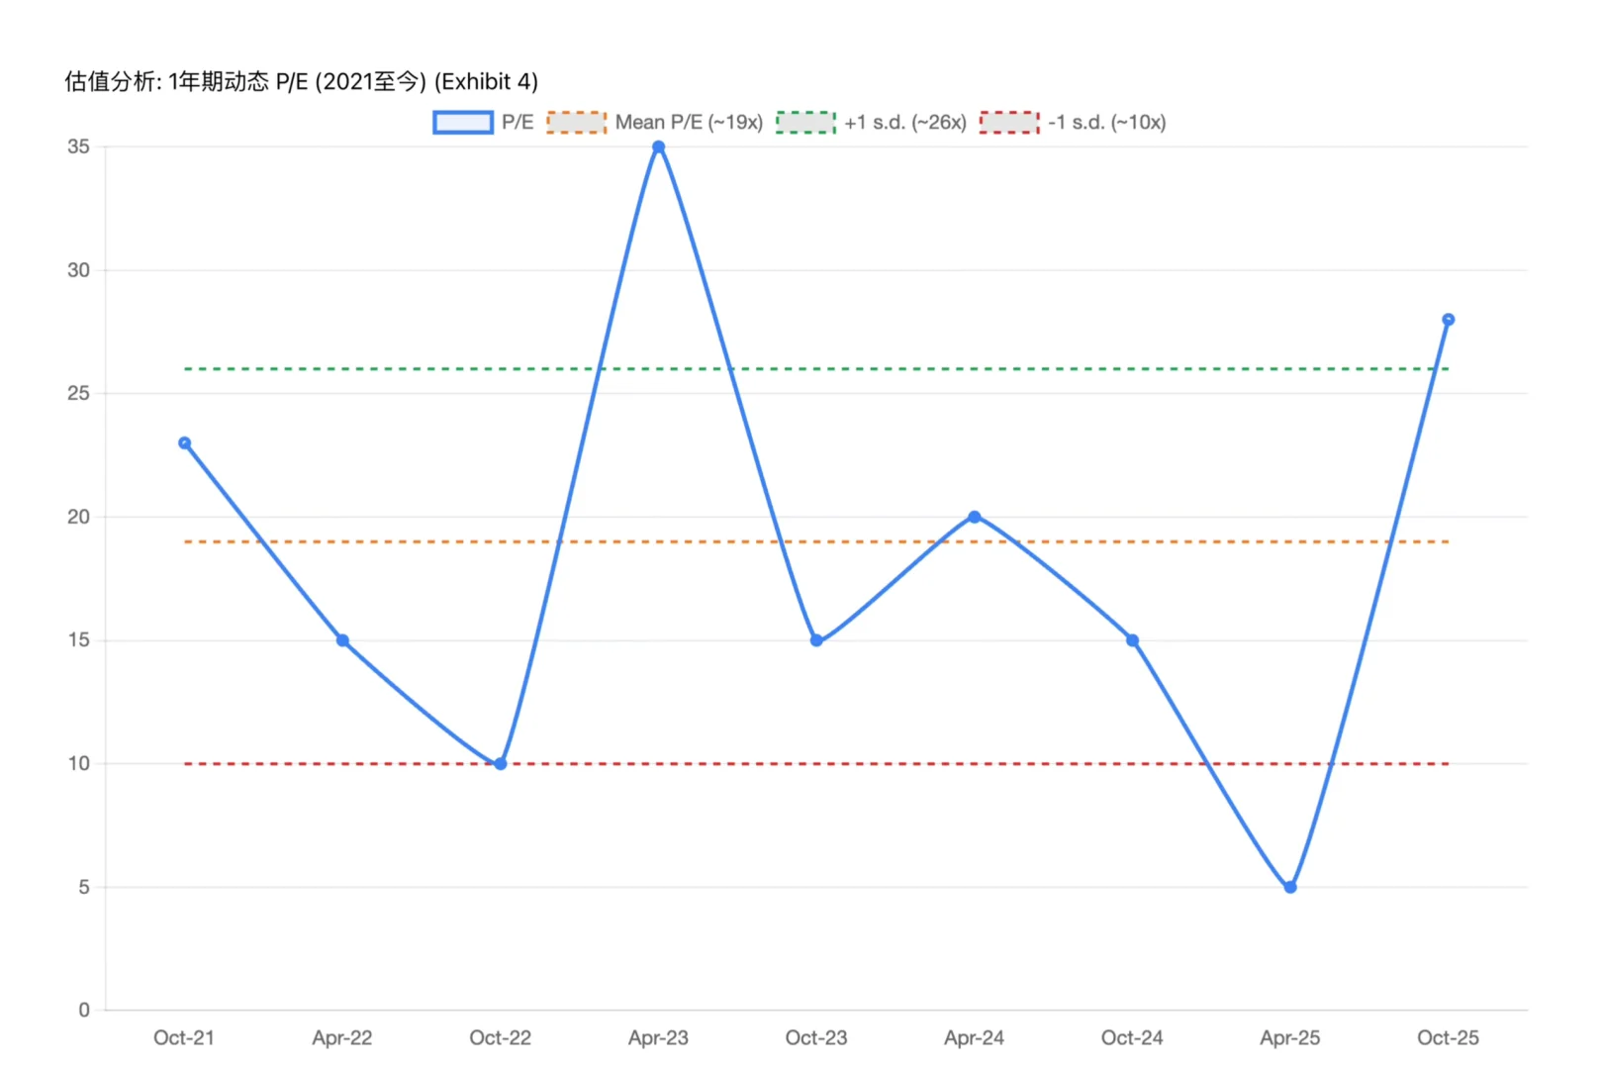Viewport: 1602px width, 1069px height.
Task: Select the Apr-23 peak point at 35
Action: click(658, 146)
